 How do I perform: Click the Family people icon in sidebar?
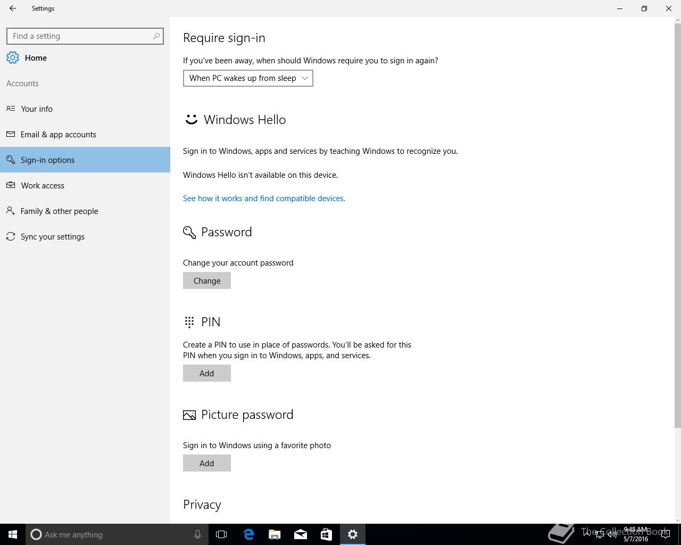pos(11,211)
